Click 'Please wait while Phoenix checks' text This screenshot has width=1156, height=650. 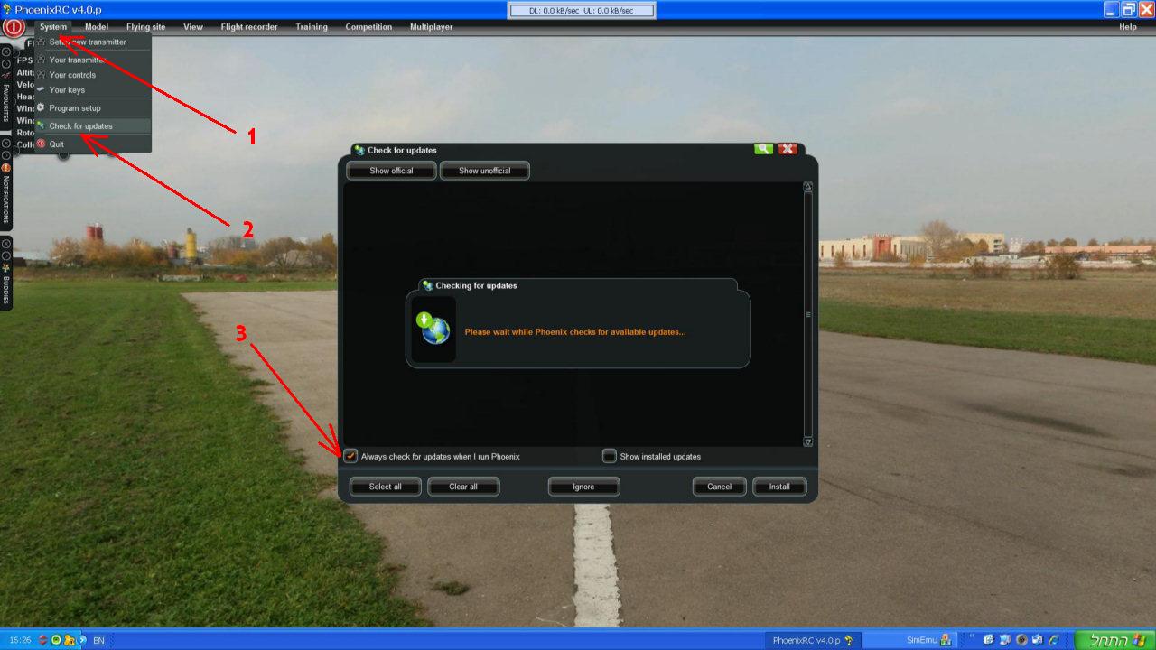(574, 332)
